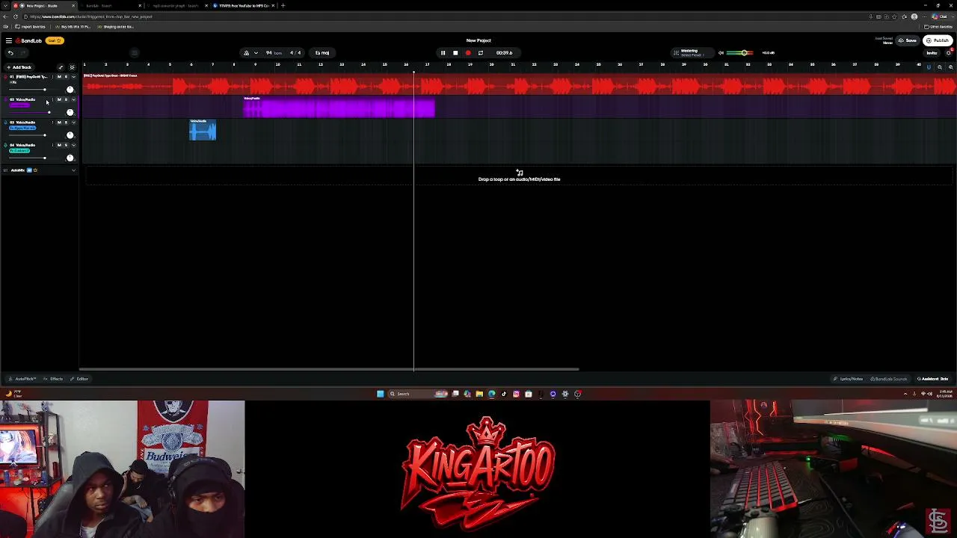Click the master volume speaker icon
957x538 pixels.
[721, 53]
